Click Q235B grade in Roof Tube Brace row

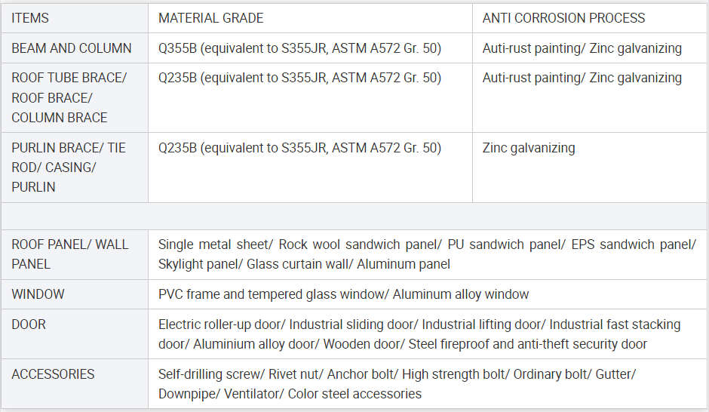pos(299,78)
